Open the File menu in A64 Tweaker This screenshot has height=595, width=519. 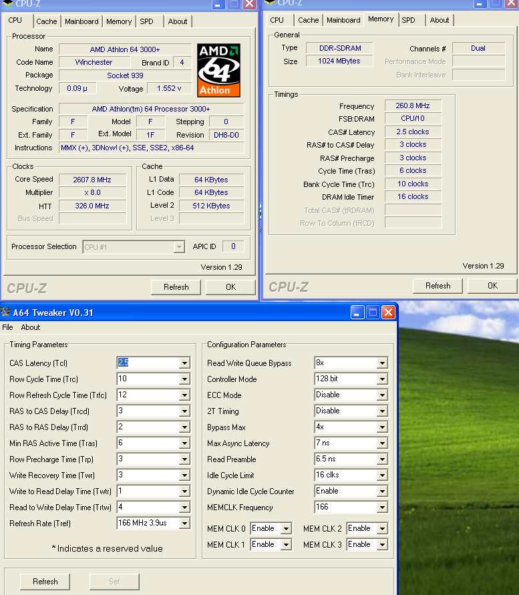click(x=7, y=327)
